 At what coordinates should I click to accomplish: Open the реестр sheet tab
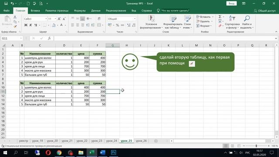[x=24, y=141]
